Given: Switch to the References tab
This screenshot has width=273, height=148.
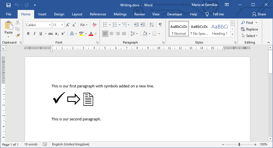Looking at the screenshot, I should click(98, 14).
